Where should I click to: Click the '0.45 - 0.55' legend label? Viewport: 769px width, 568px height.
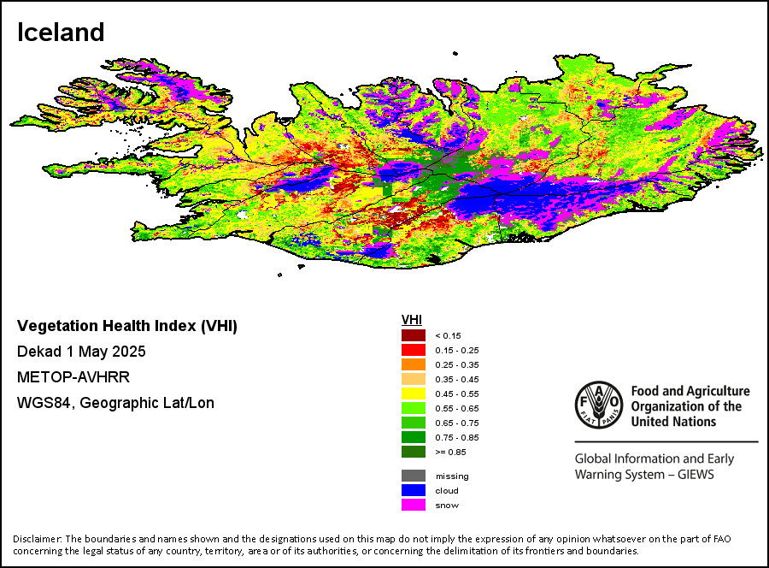(457, 393)
